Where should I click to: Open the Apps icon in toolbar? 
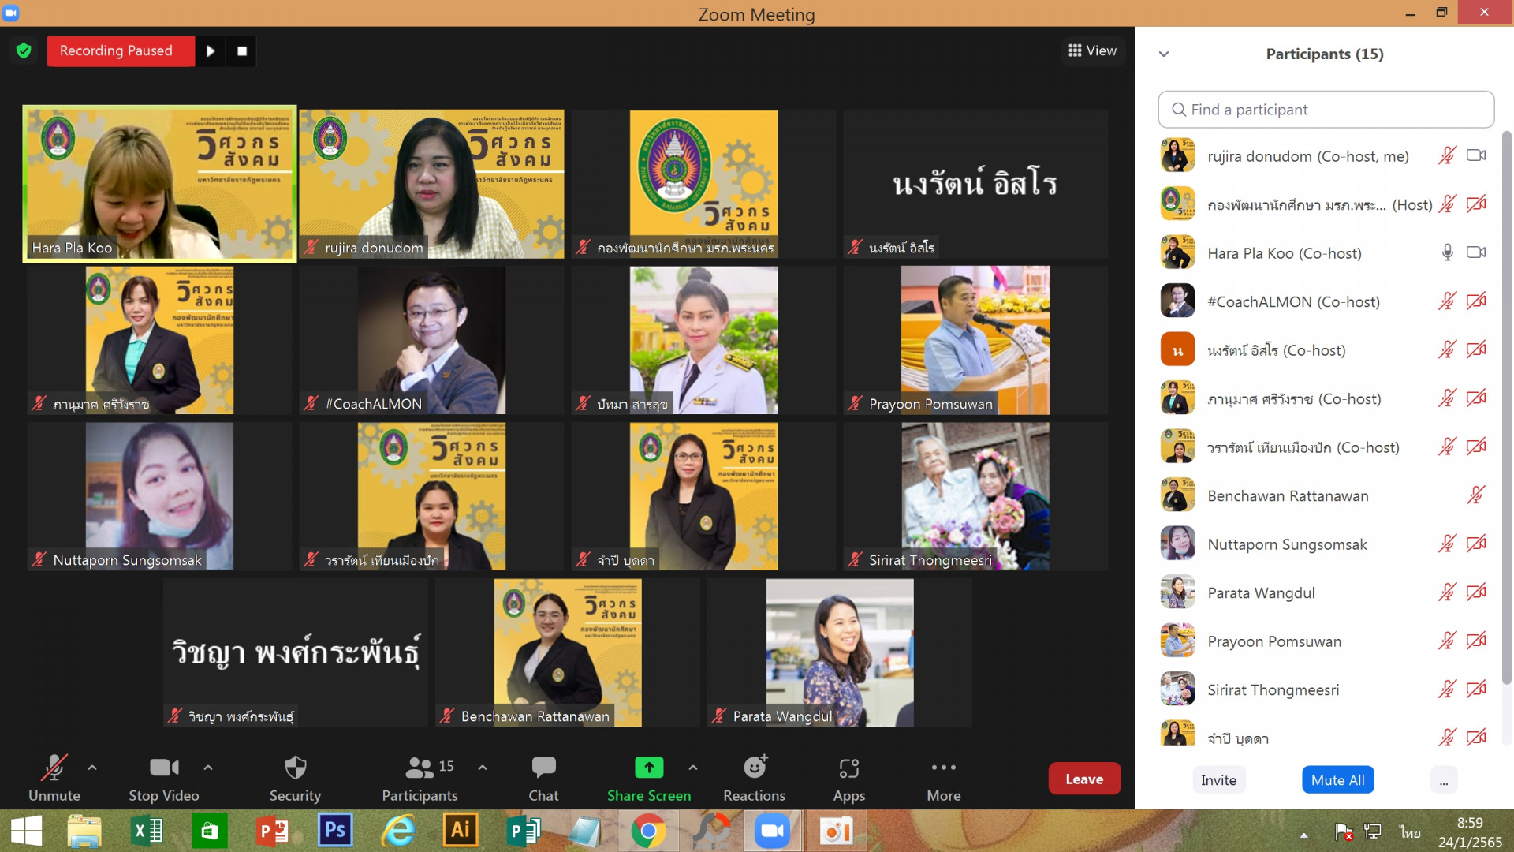pyautogui.click(x=848, y=768)
